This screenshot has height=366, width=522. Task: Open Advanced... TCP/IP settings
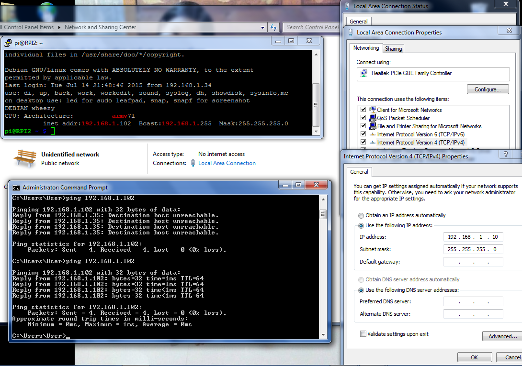click(x=501, y=336)
